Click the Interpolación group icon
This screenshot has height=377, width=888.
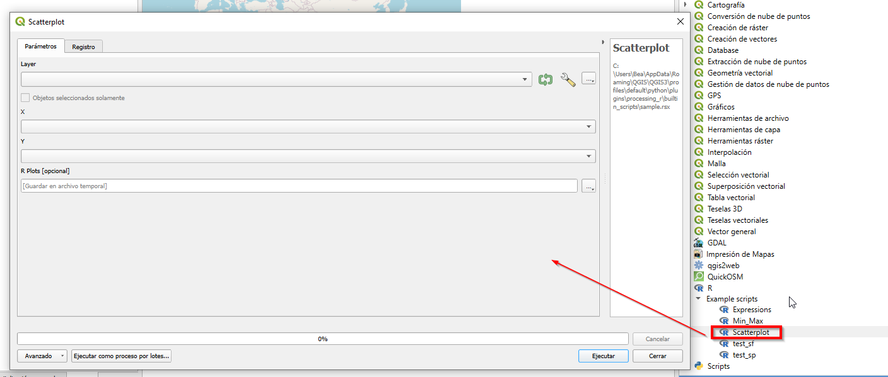point(699,152)
